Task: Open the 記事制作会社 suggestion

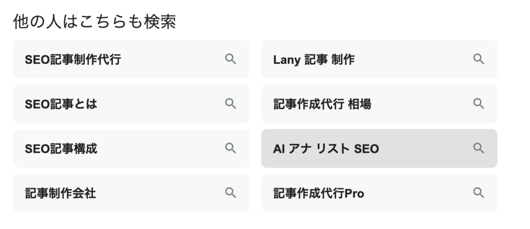Action: tap(61, 193)
